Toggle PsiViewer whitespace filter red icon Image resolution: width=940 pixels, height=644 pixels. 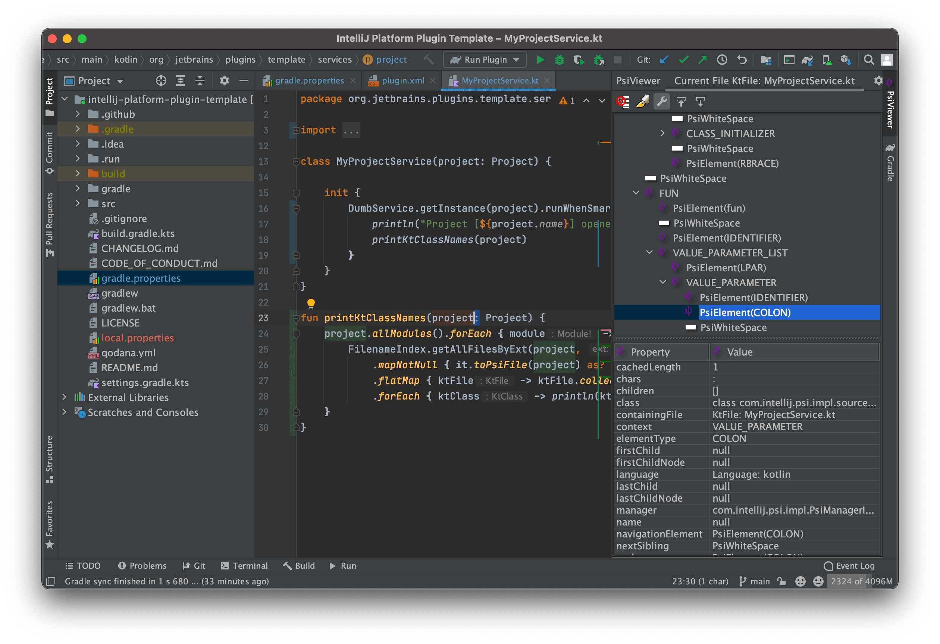coord(623,101)
